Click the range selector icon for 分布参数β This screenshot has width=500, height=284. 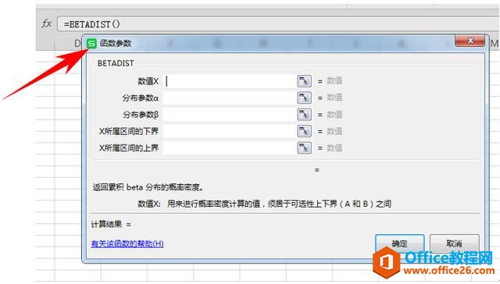[x=304, y=114]
